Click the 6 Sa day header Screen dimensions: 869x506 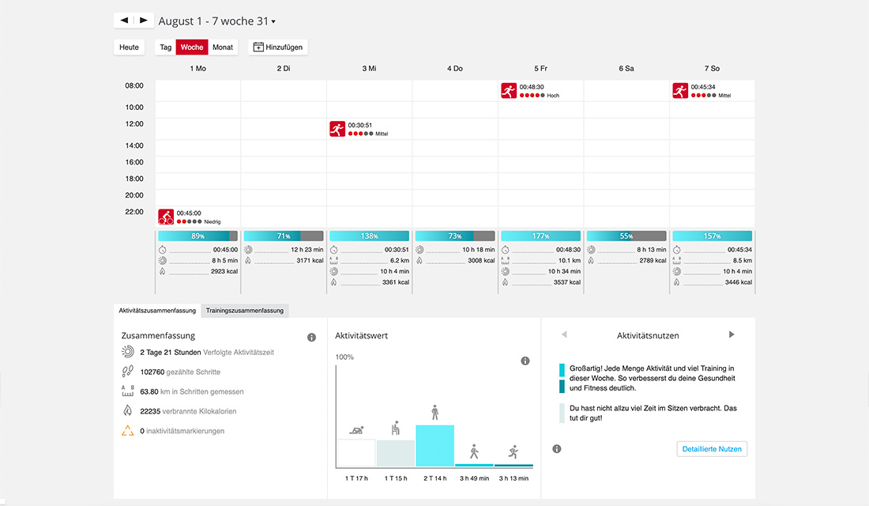pos(626,68)
